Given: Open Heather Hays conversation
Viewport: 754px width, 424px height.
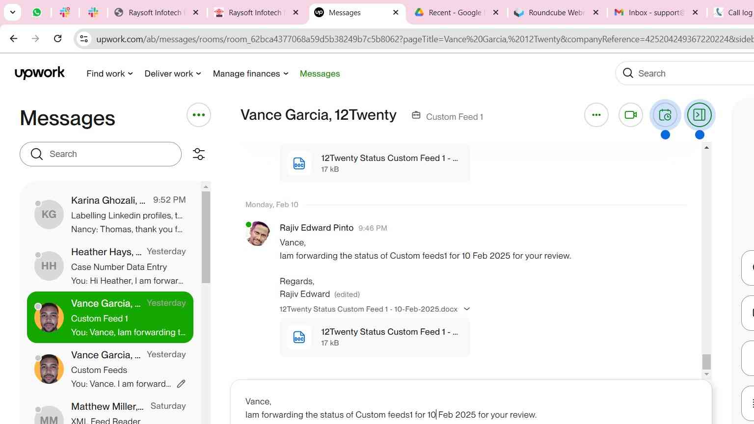Looking at the screenshot, I should click(x=110, y=266).
